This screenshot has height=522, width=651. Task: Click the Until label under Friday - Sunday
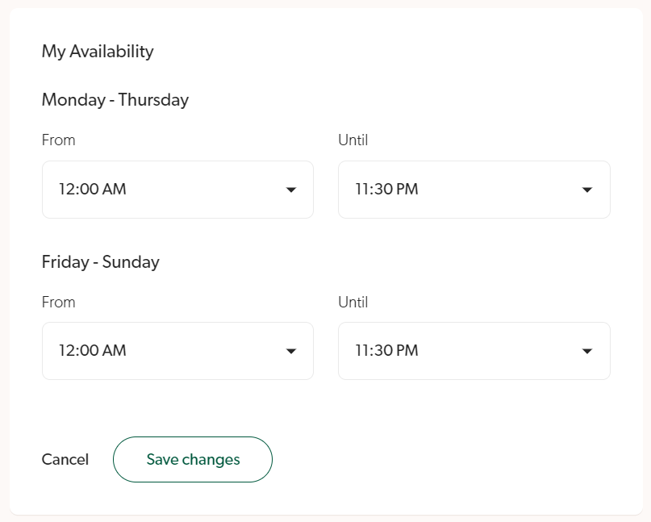click(353, 303)
